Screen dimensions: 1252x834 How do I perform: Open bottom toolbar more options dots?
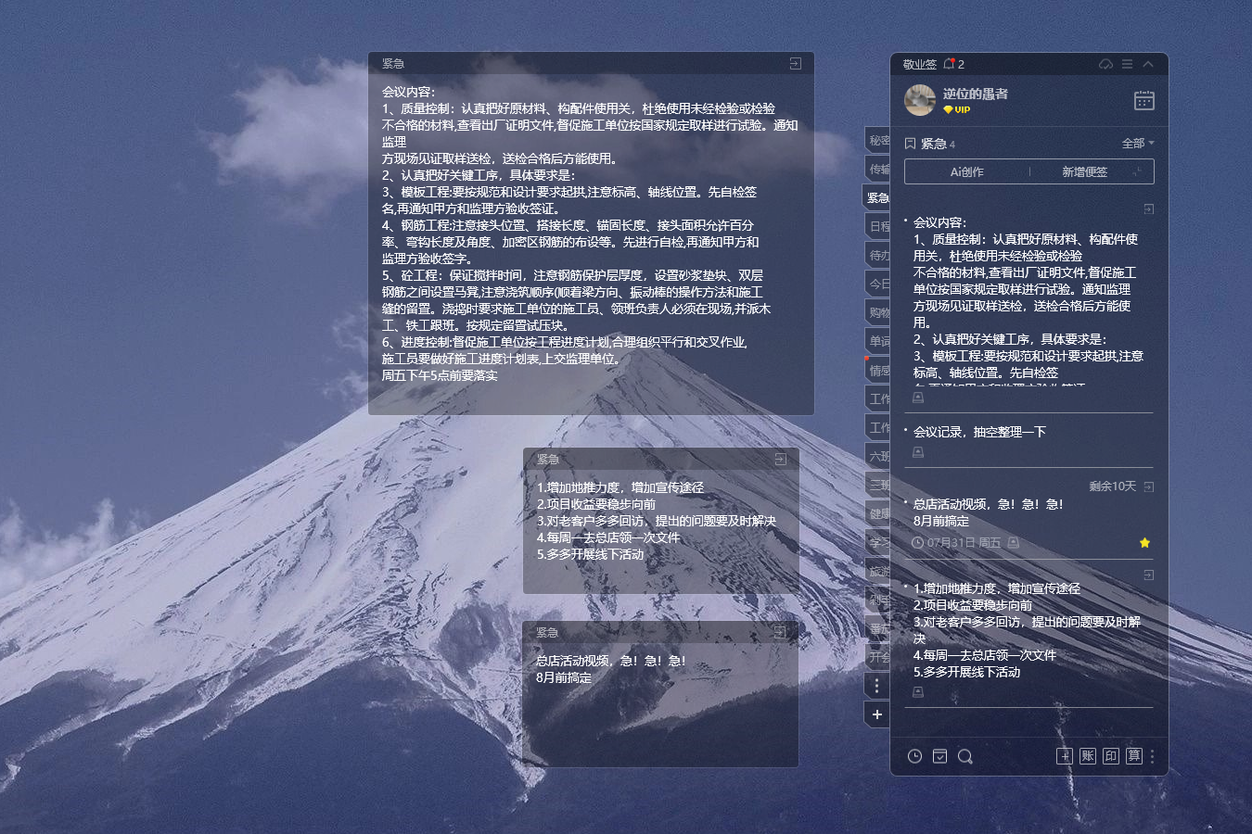1153,756
